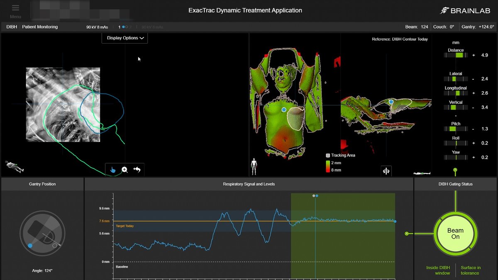Viewport: 498px width, 280px height.
Task: Click the Roll deviation bar
Action: (456, 143)
